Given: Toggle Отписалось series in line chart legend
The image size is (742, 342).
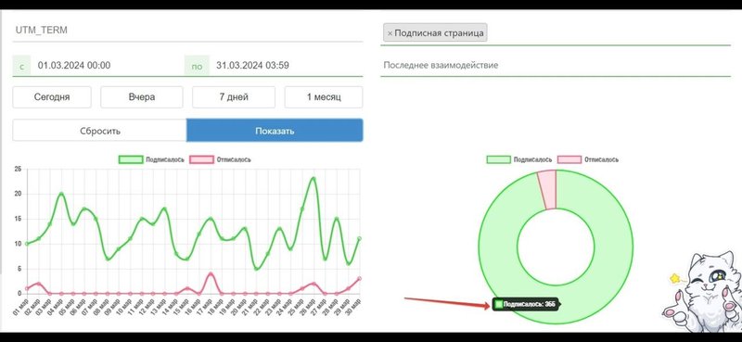Looking at the screenshot, I should (x=220, y=160).
